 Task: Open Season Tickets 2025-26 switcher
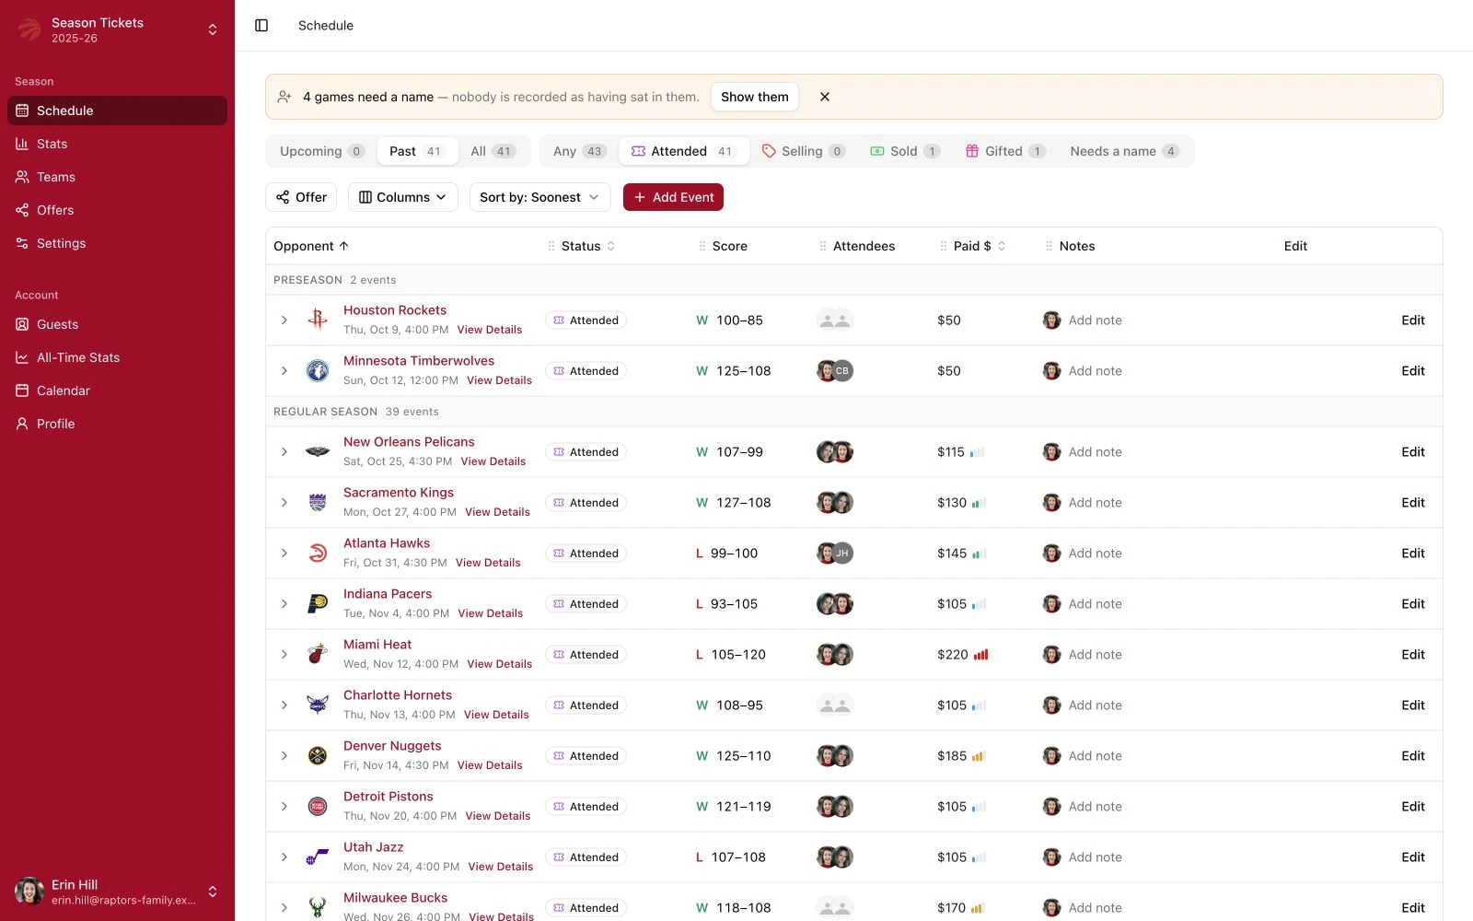pyautogui.click(x=117, y=29)
